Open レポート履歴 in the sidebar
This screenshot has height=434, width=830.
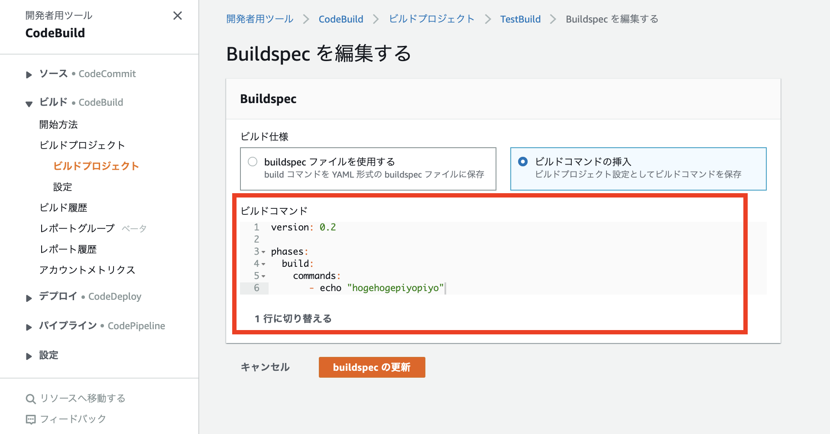tap(68, 249)
